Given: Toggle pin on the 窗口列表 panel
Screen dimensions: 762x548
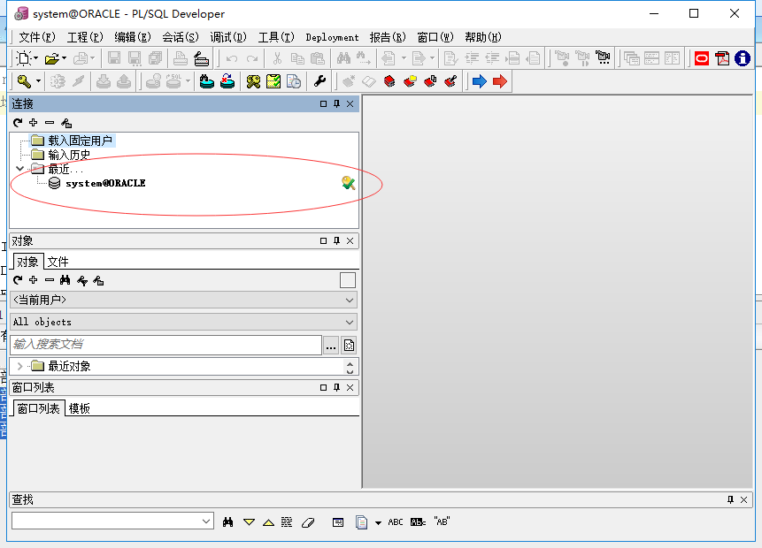Looking at the screenshot, I should coord(337,387).
